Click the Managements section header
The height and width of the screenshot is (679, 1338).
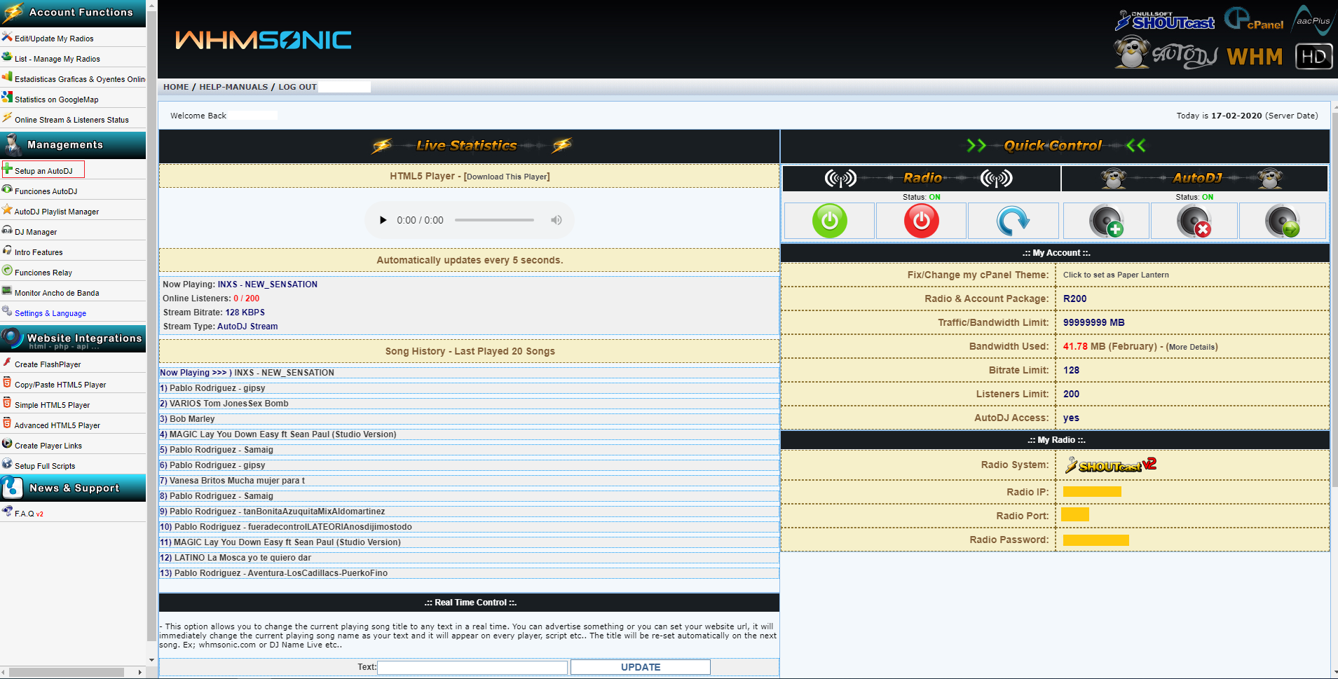[73, 145]
